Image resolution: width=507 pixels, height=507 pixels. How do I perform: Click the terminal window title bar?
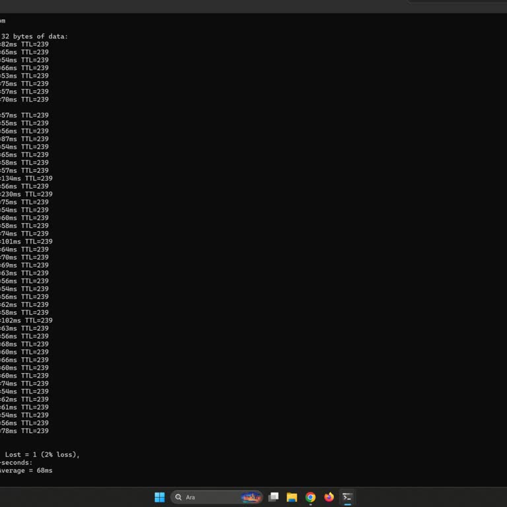(x=198, y=5)
